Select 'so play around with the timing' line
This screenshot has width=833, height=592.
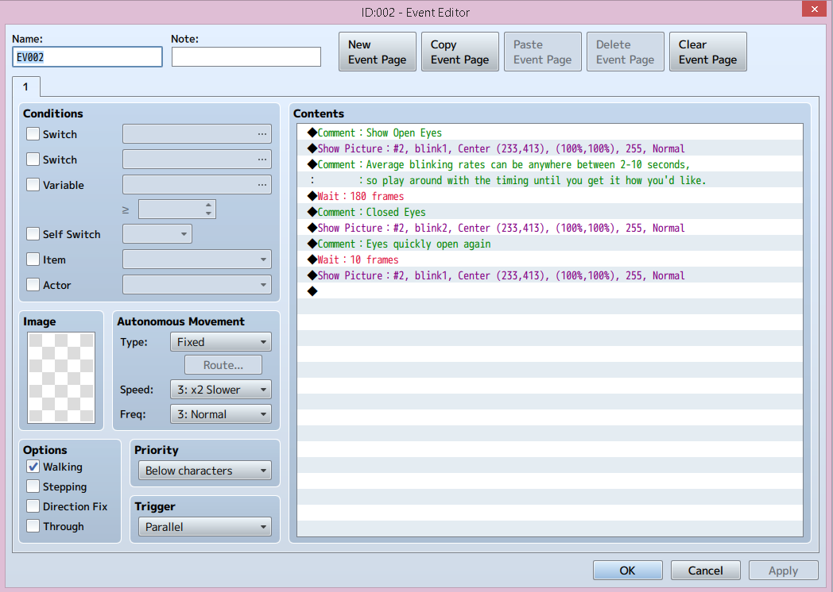(x=550, y=180)
